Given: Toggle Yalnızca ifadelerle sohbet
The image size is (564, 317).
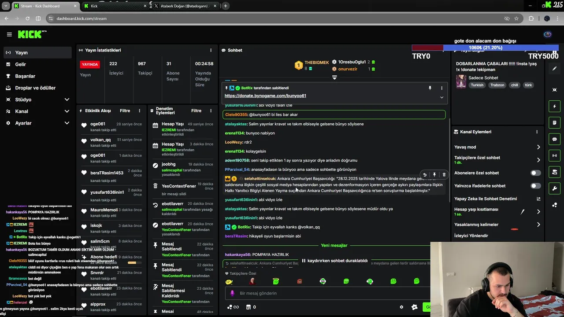Looking at the screenshot, I should (536, 186).
